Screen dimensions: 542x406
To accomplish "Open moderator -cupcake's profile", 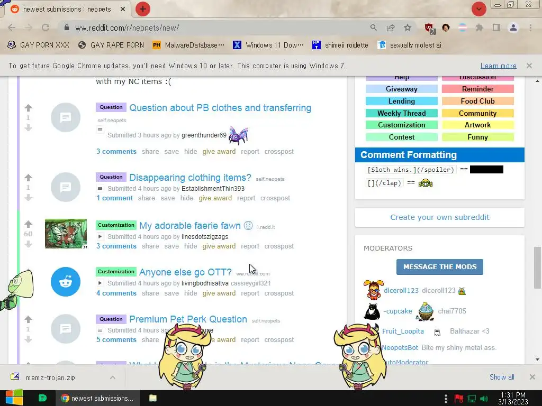I will coord(398,311).
